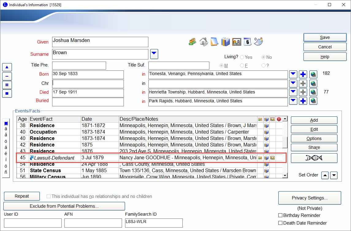Open the address house and phone icon

coord(204,42)
